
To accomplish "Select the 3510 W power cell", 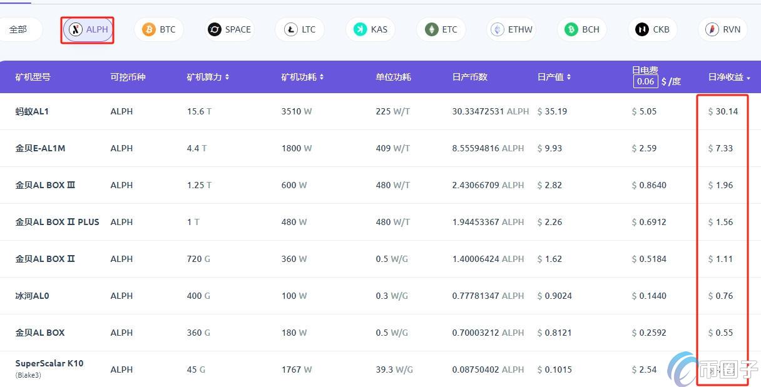I will pyautogui.click(x=297, y=111).
